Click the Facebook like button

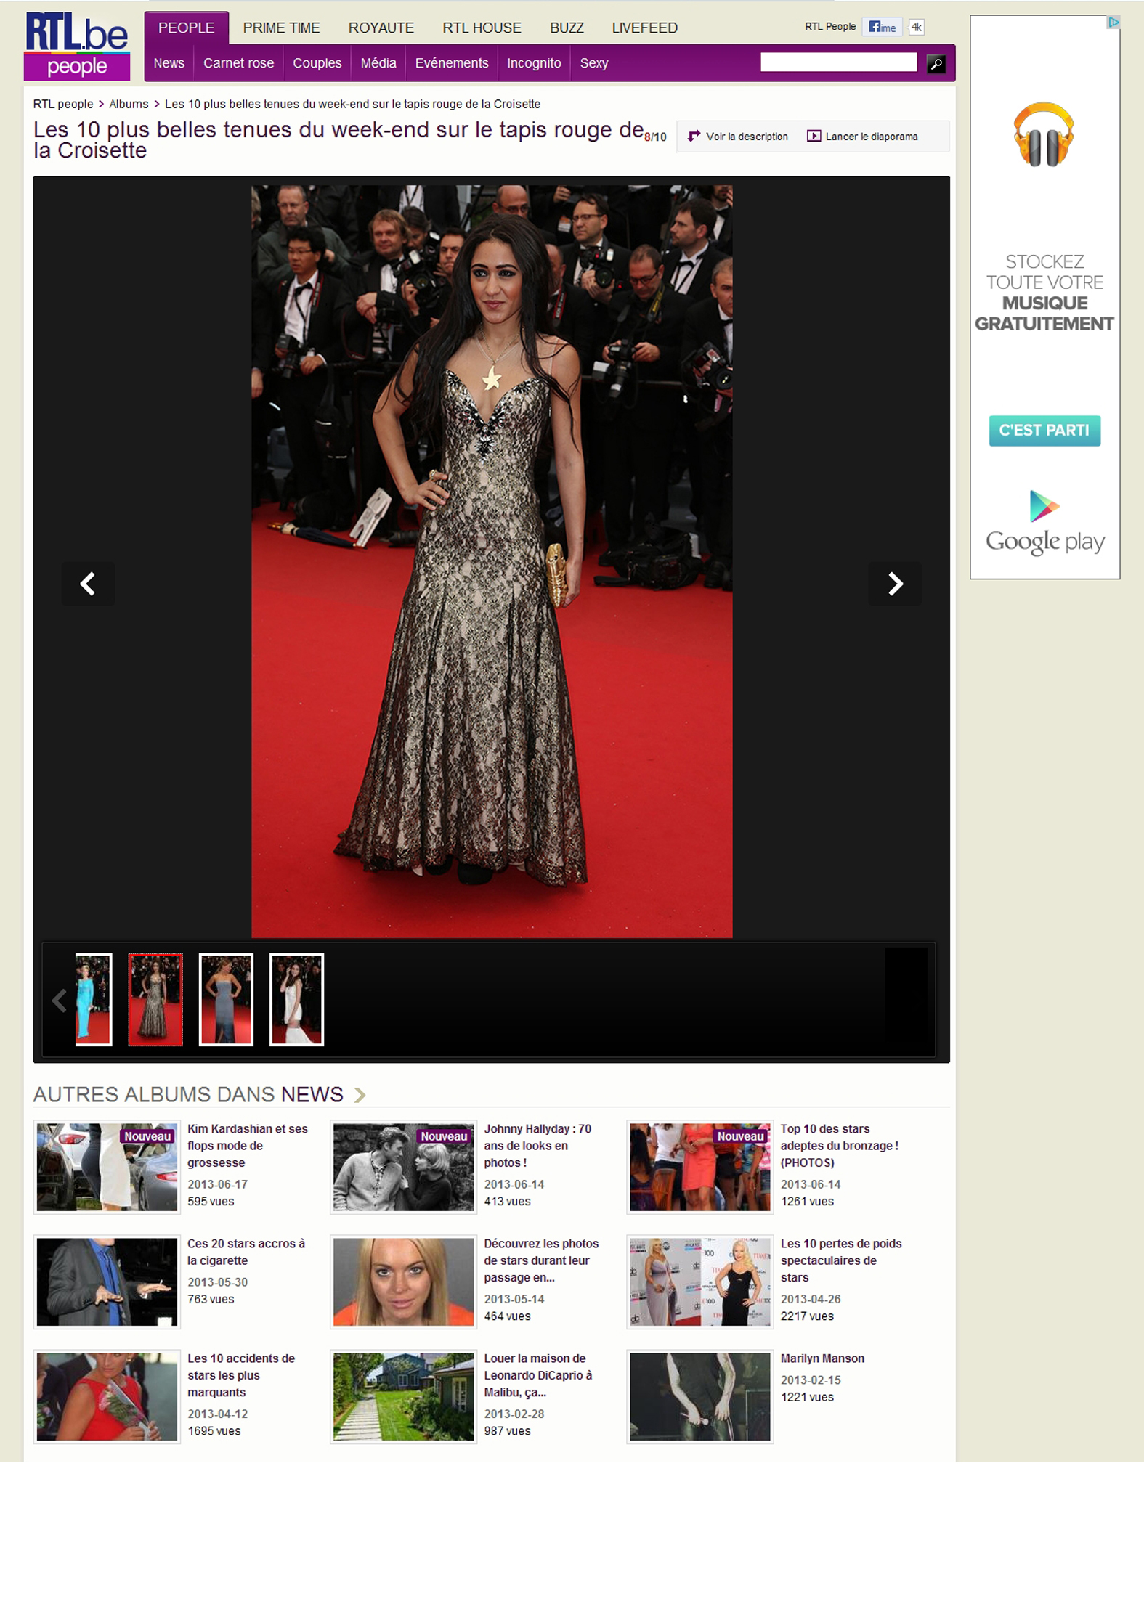pyautogui.click(x=883, y=28)
